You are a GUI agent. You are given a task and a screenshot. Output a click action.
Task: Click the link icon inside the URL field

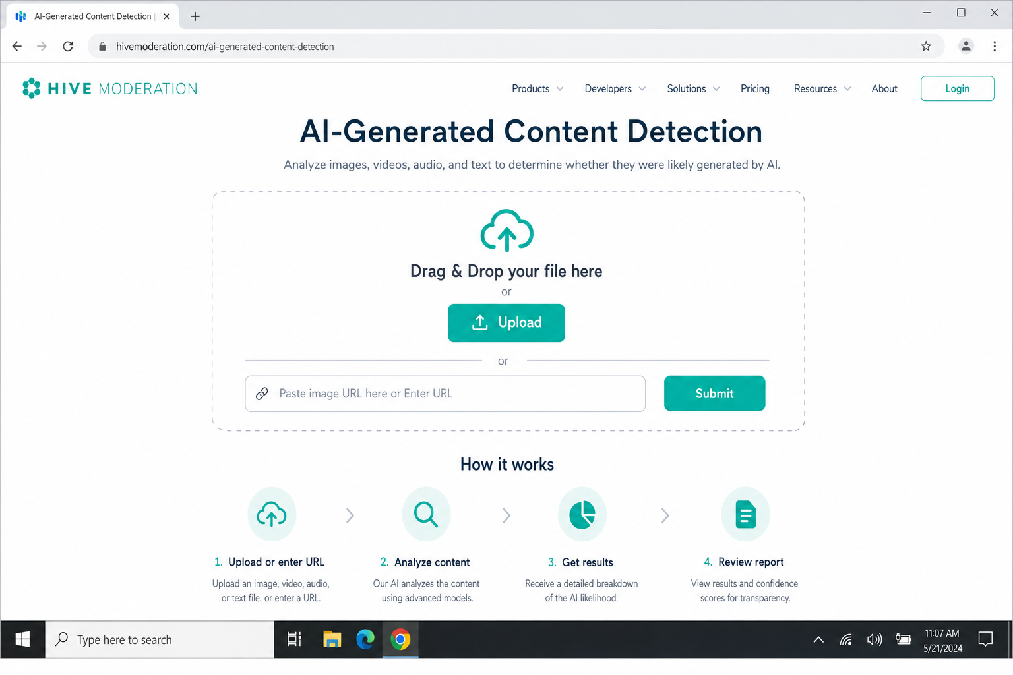click(x=263, y=393)
